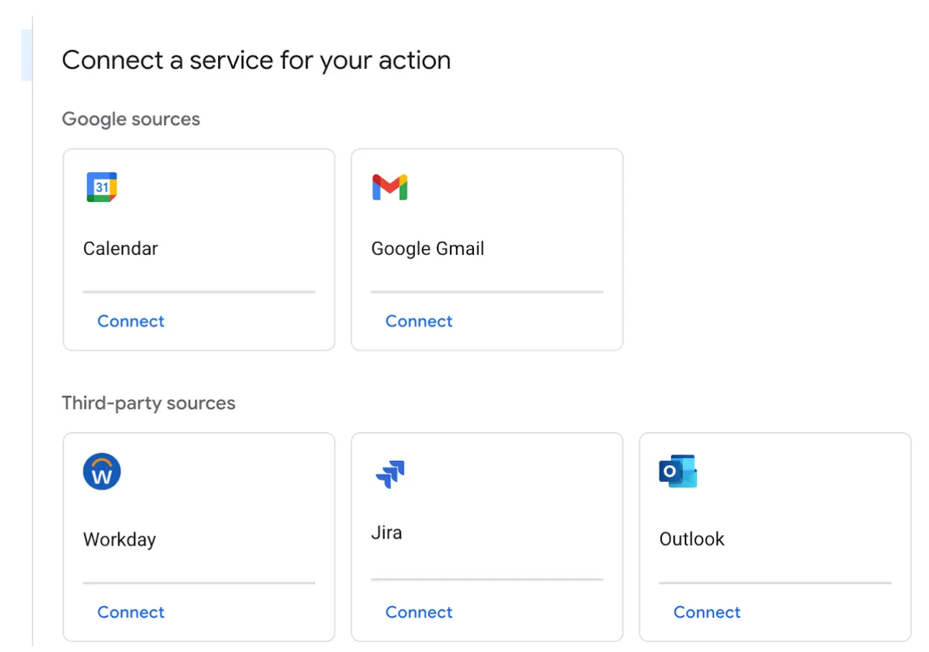929x652 pixels.
Task: Select the Google Calendar icon
Action: coord(102,187)
